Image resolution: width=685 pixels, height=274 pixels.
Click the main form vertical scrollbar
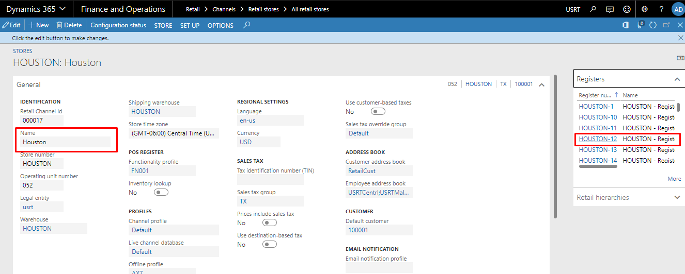tap(555, 146)
